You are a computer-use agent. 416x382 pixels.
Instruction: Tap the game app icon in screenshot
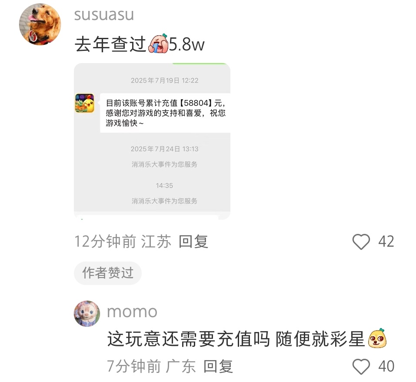pyautogui.click(x=85, y=103)
